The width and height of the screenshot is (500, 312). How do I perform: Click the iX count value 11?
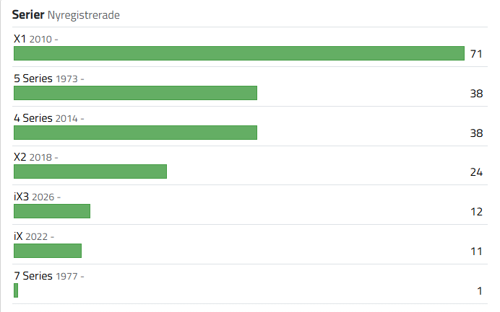tap(475, 251)
